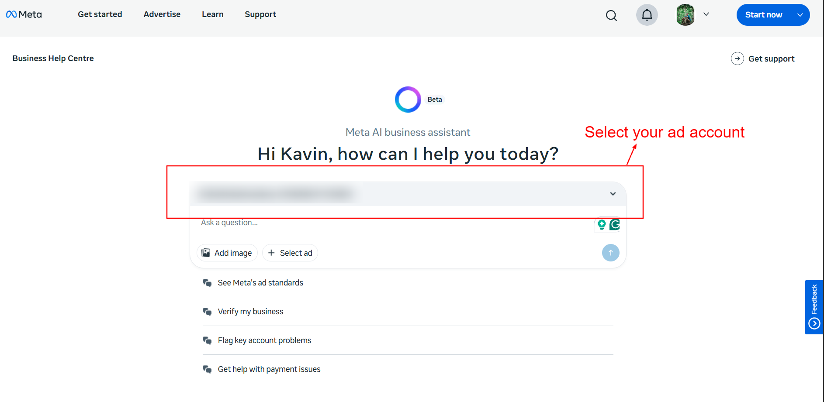Open the Advertise menu item
This screenshot has width=824, height=402.
click(x=162, y=14)
